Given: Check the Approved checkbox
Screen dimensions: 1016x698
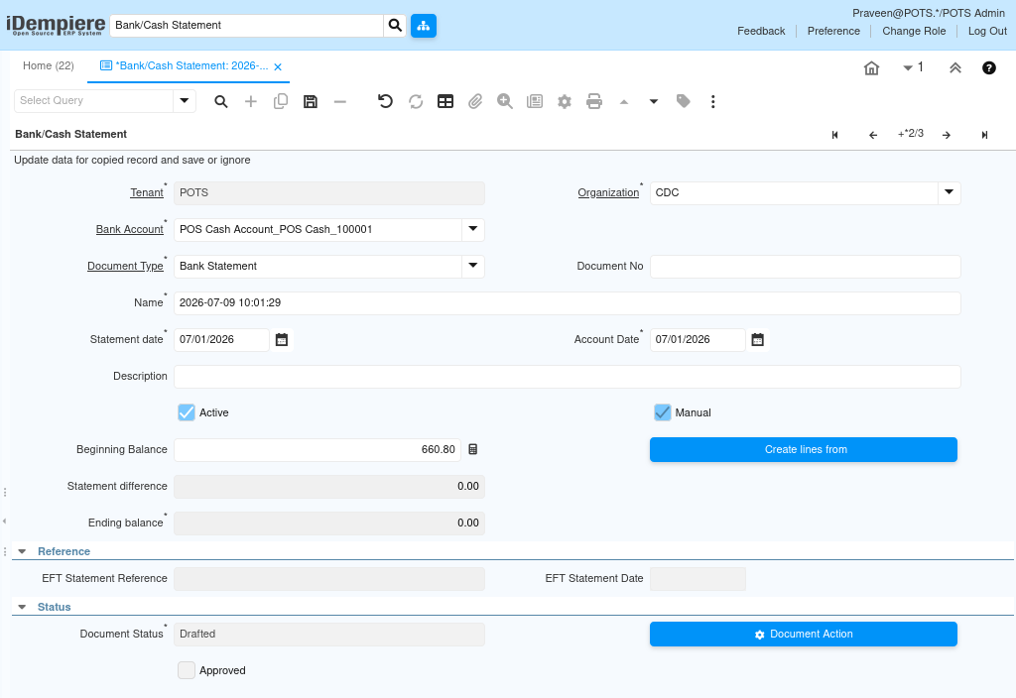Looking at the screenshot, I should pyautogui.click(x=187, y=671).
